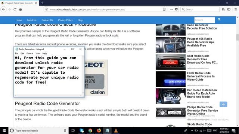This screenshot has width=239, height=134.
Task: Open Skype from the taskbar
Action: [x=82, y=131]
